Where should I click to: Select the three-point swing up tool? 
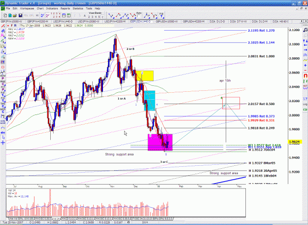(x=125, y=15)
